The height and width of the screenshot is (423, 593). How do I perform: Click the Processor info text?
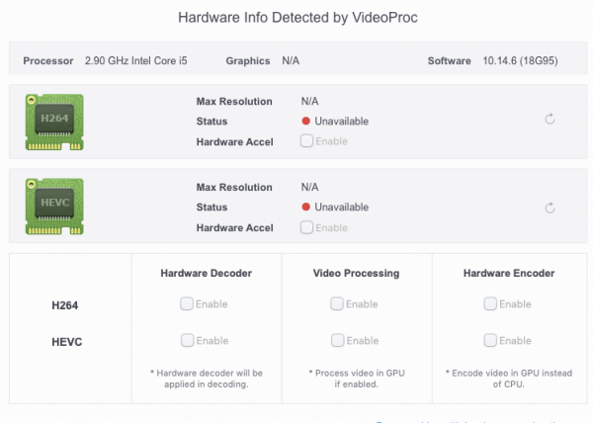(x=135, y=61)
